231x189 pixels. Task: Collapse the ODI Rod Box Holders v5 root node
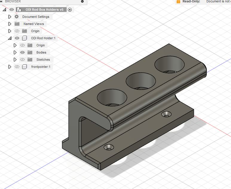(x=4, y=10)
